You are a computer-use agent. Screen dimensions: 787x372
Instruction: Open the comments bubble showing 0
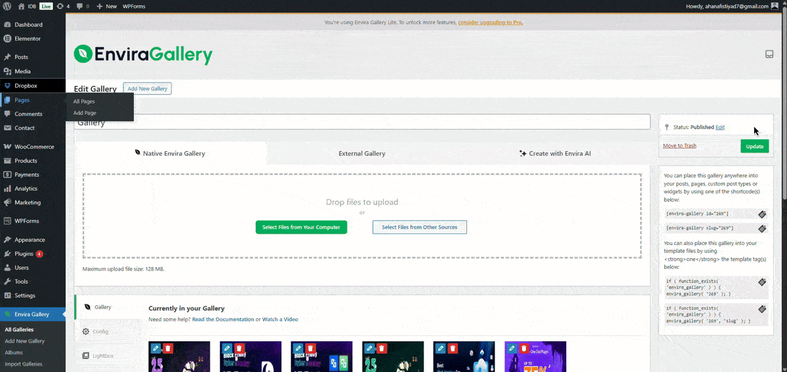(x=83, y=6)
